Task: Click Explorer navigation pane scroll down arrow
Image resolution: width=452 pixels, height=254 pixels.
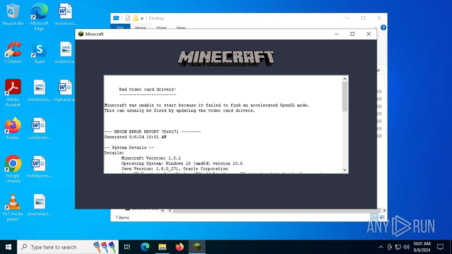Action: coord(162,211)
